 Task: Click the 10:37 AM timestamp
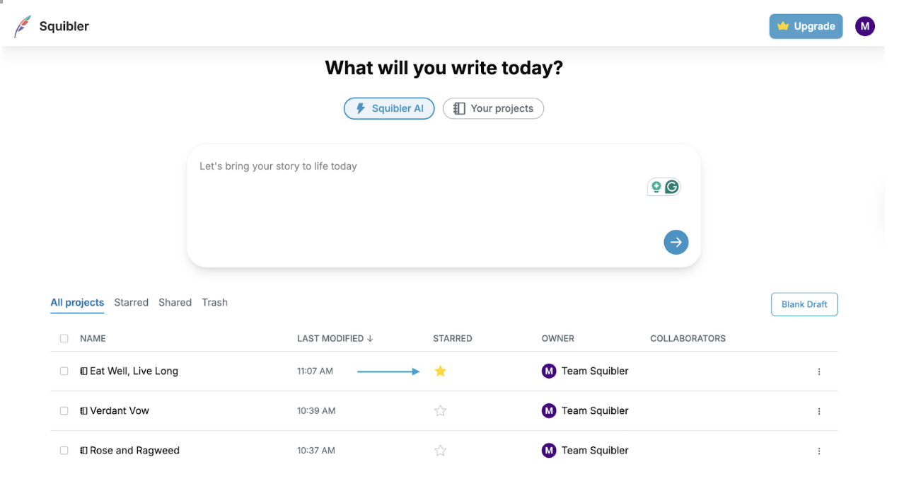(x=316, y=450)
